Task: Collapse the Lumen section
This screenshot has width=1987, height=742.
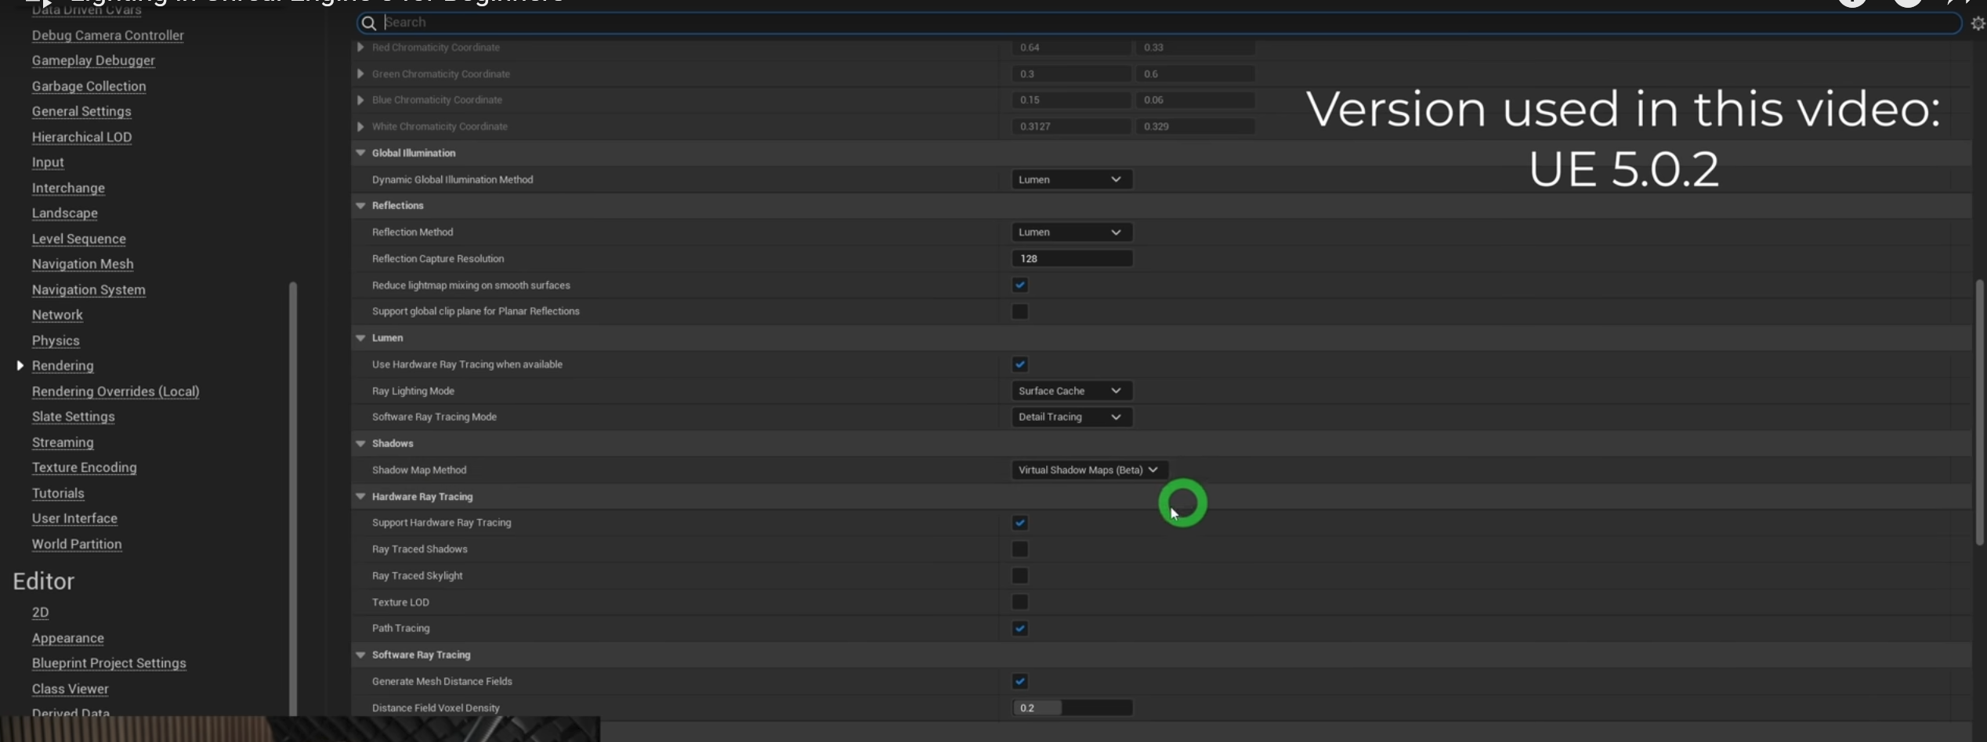Action: pos(360,337)
